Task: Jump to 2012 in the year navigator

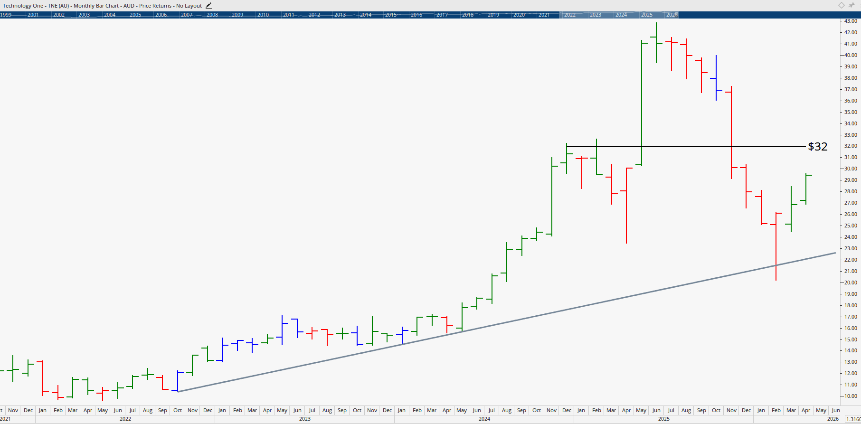Action: (314, 15)
